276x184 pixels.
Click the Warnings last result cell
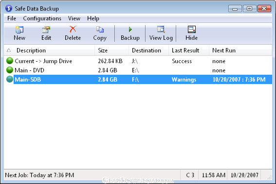pyautogui.click(x=184, y=80)
